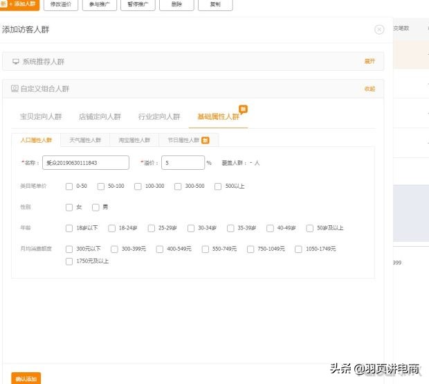Tick the 男 gender checkbox
The height and width of the screenshot is (384, 429).
click(x=95, y=207)
